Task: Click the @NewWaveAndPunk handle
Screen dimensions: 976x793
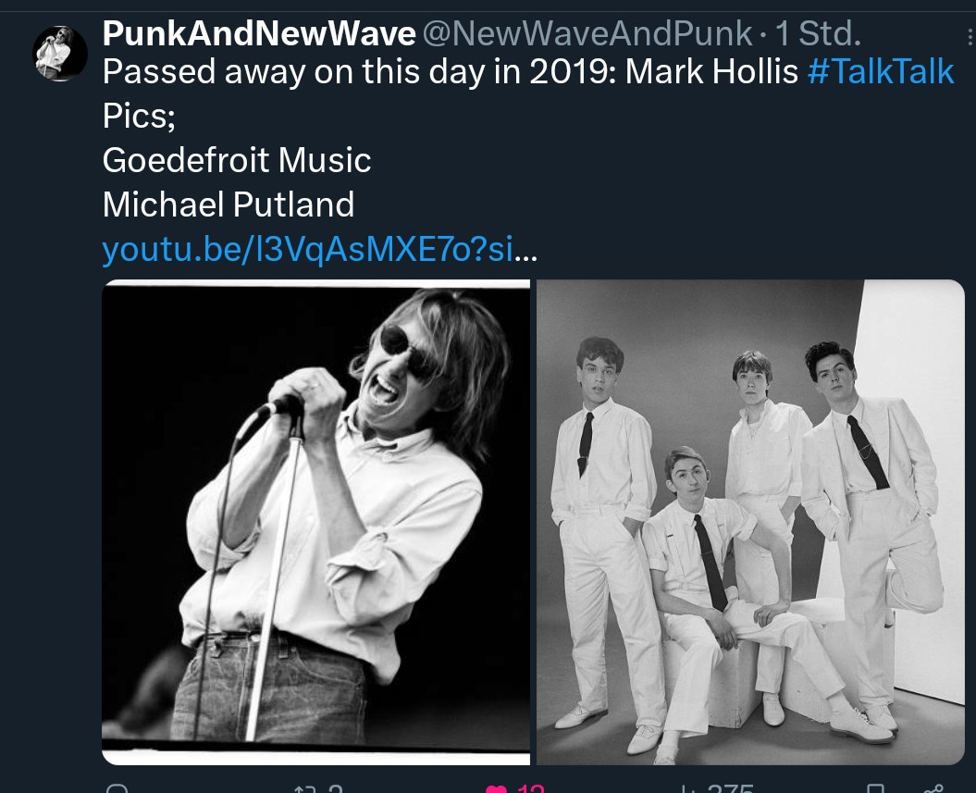Action: tap(587, 33)
